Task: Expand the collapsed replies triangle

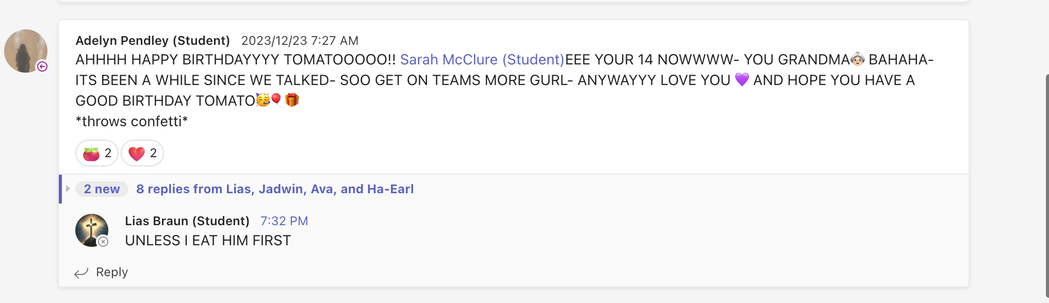Action: 68,189
